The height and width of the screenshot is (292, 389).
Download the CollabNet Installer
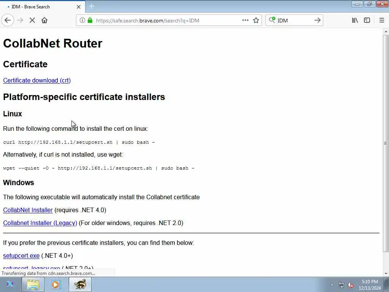(x=28, y=210)
